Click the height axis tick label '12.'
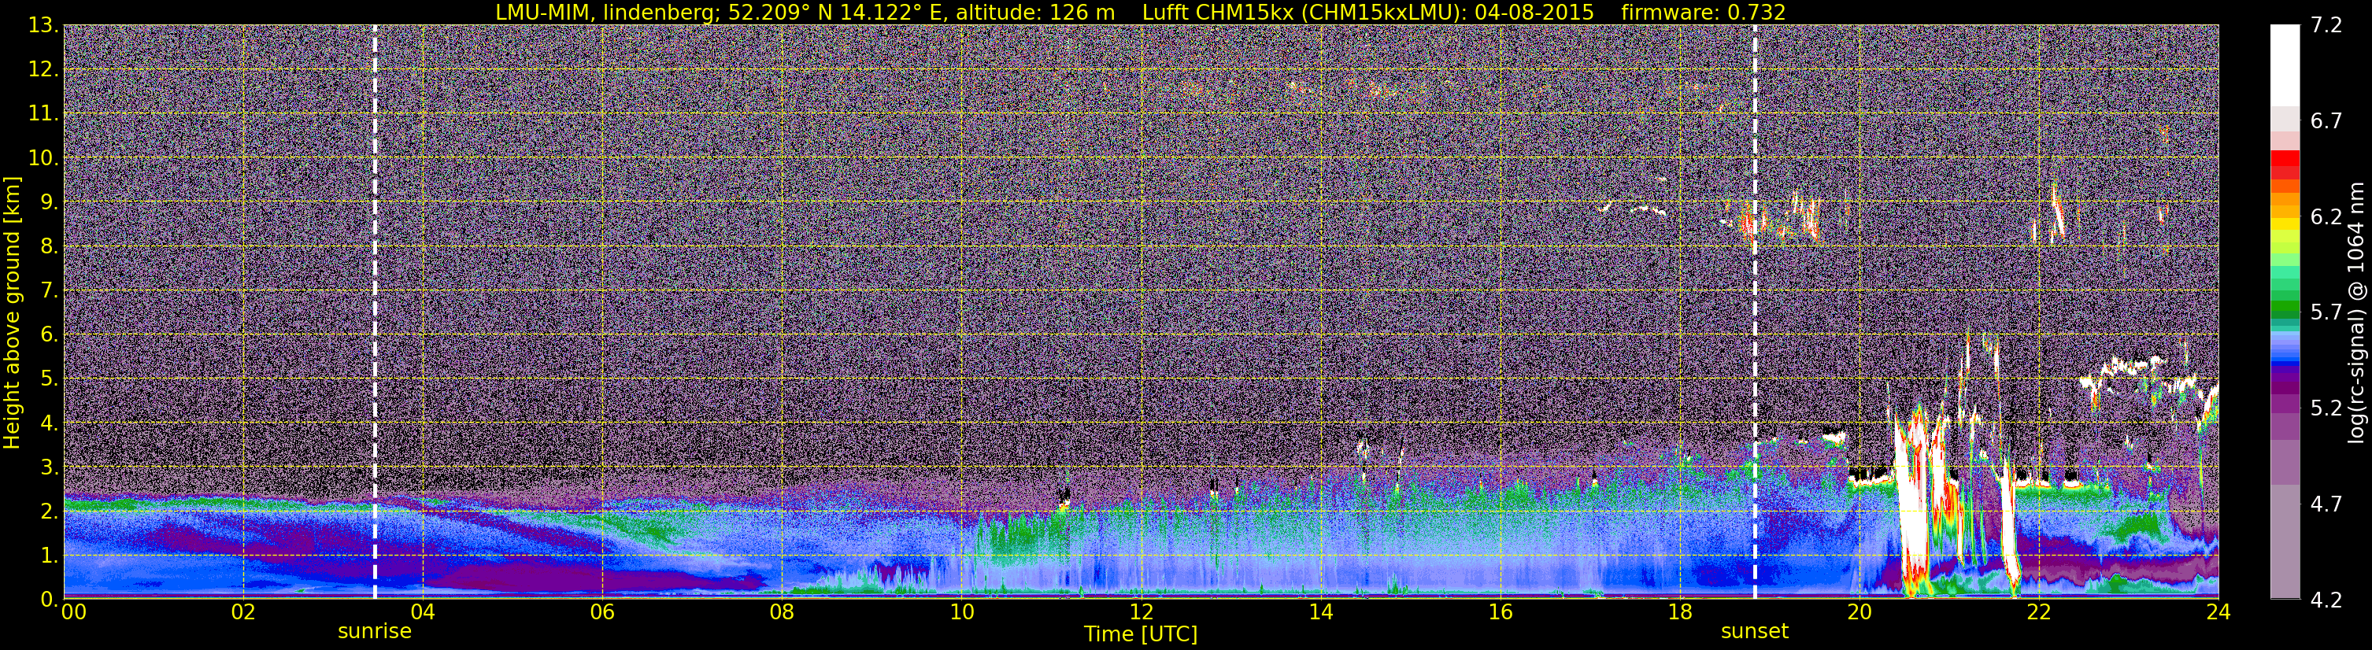2372x650 pixels. coord(43,70)
